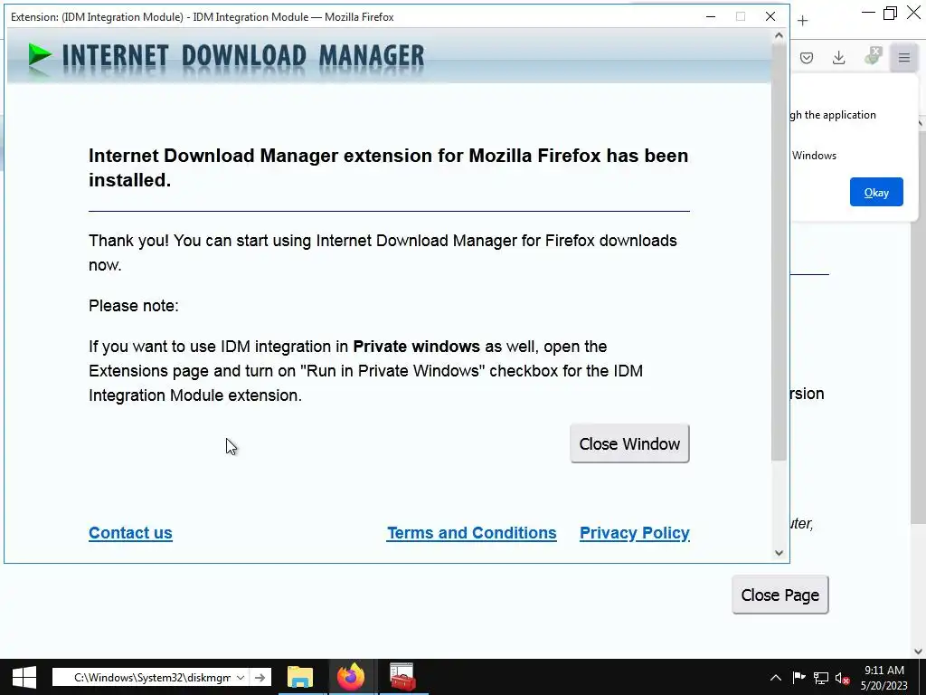This screenshot has width=926, height=695.
Task: Close the IDM Integration Module popup window
Action: pos(770,16)
